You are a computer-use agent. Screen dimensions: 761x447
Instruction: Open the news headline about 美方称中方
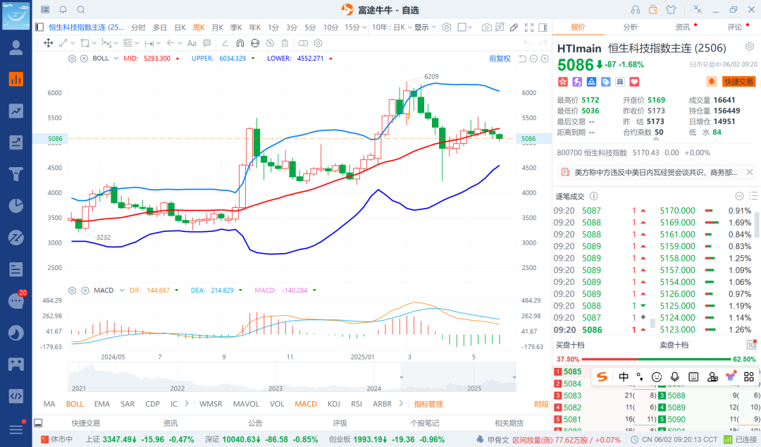(656, 173)
